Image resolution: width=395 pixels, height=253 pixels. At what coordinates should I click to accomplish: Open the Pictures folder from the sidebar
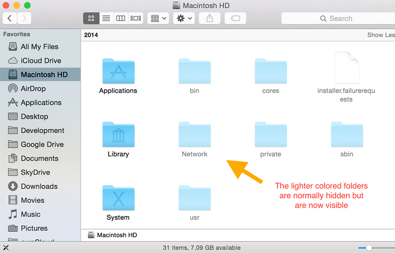tap(33, 228)
